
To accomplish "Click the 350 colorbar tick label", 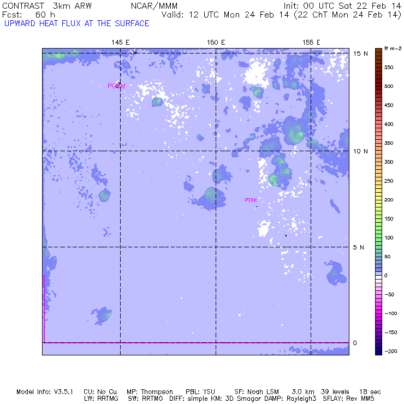I will click(389, 143).
